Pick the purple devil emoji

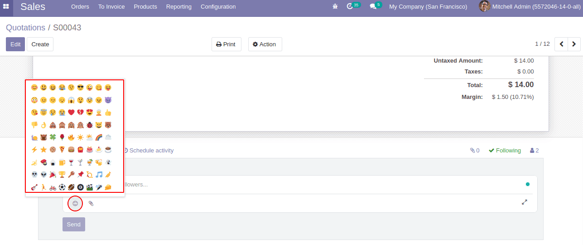pos(108,100)
